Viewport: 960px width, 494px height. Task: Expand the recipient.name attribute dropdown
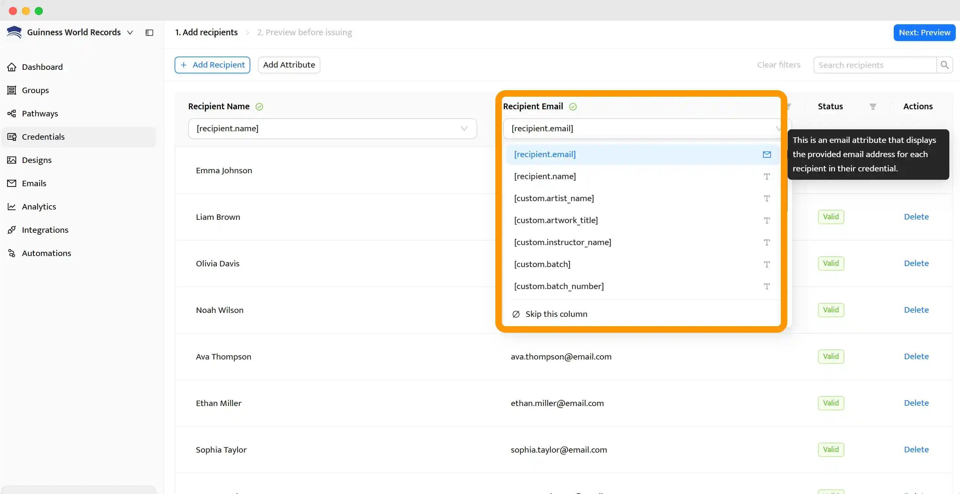point(464,129)
